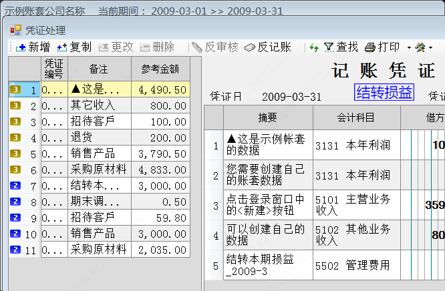This screenshot has height=291, width=445.
Task: Select 销售产品 row with 3,790.50
Action: (100, 154)
